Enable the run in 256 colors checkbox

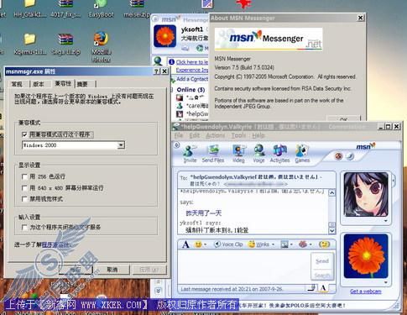(x=24, y=176)
